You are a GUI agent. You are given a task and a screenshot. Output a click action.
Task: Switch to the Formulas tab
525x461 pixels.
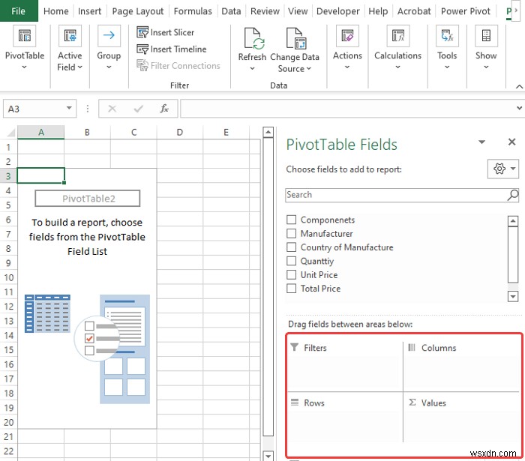(193, 11)
